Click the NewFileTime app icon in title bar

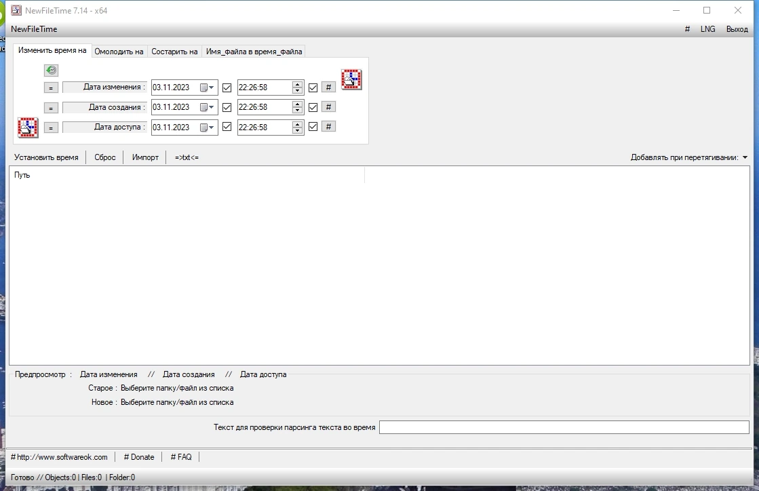click(x=16, y=10)
